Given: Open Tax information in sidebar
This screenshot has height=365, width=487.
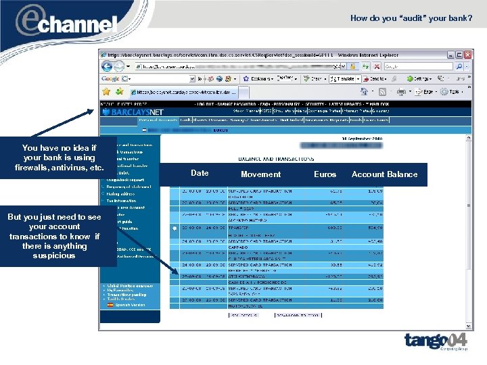Looking at the screenshot, I should coord(121,201).
